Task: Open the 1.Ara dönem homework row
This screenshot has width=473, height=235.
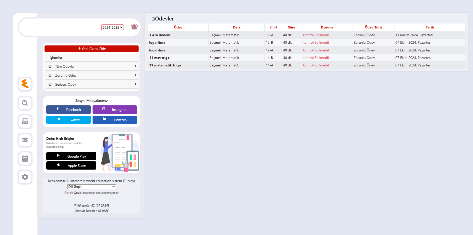Action: pyautogui.click(x=307, y=35)
